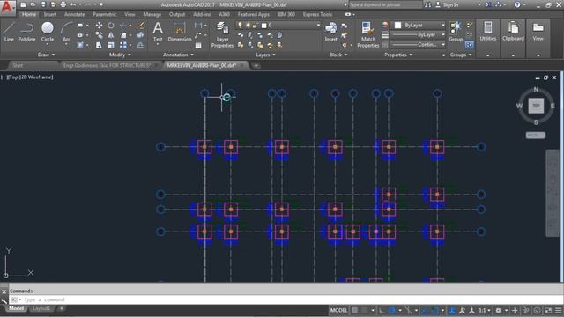Screen dimensions: 564x317
Task: Select the Stretch tool in Modify panel
Action: click(x=99, y=45)
